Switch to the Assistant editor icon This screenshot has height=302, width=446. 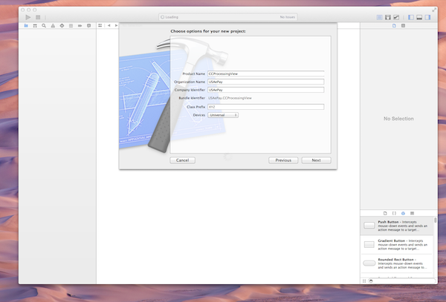pos(387,16)
